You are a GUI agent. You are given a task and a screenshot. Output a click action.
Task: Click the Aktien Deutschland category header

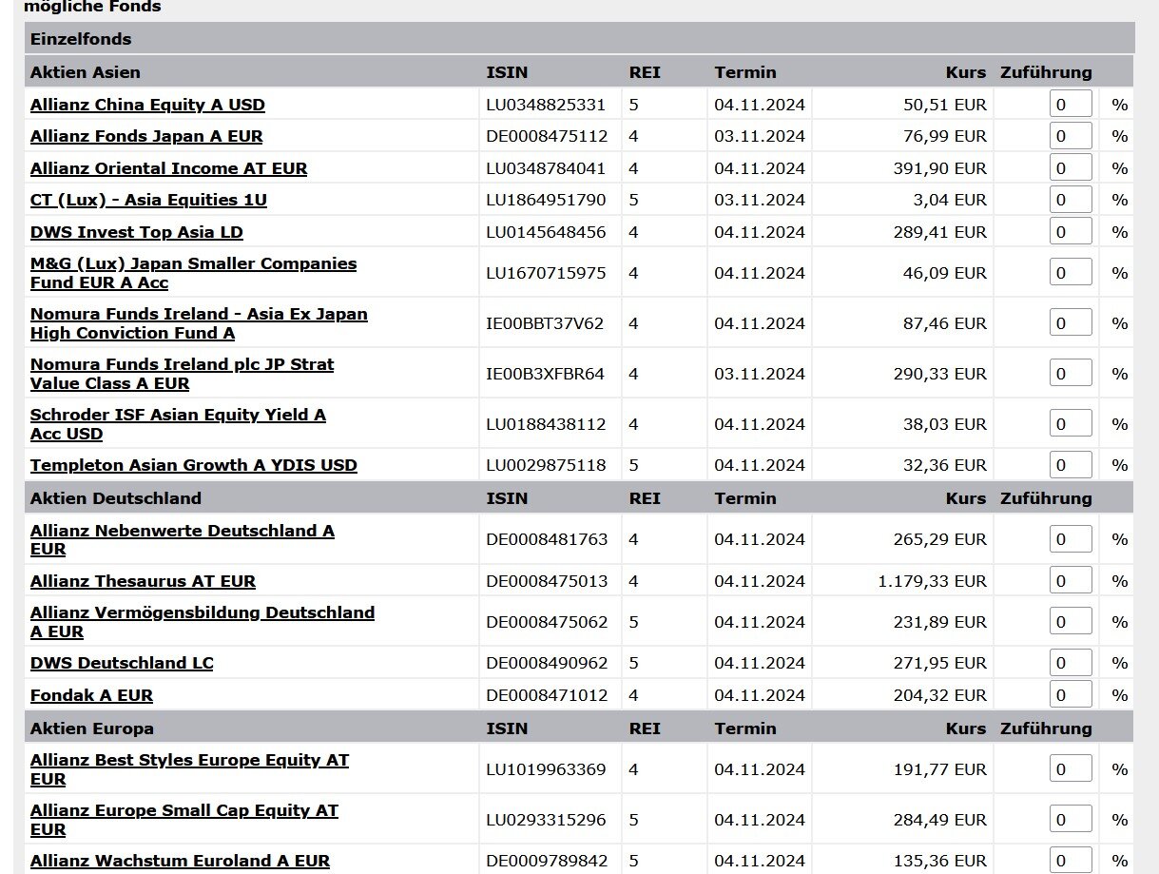pos(116,498)
